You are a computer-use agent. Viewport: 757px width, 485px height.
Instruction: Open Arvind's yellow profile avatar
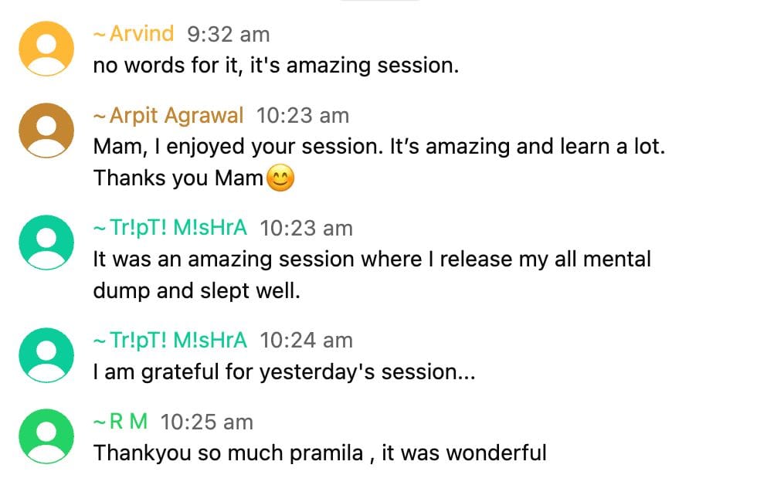click(46, 49)
